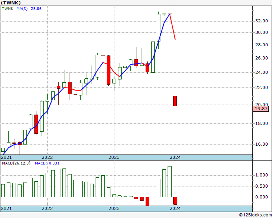This screenshot has height=218, width=272.
Task: Click 2022 on the price chart time axis
Action: (x=47, y=157)
